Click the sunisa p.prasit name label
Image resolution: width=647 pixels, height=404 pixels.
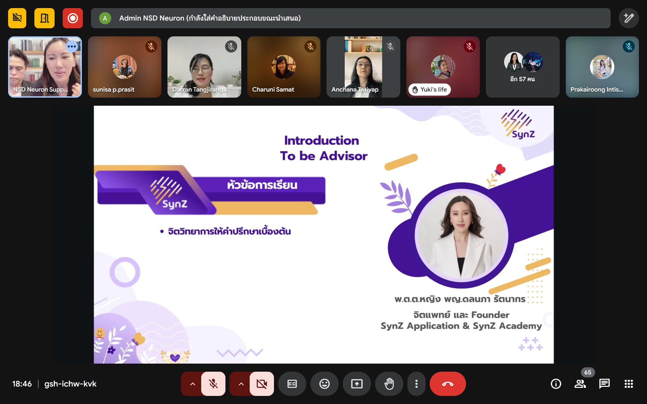pos(114,90)
